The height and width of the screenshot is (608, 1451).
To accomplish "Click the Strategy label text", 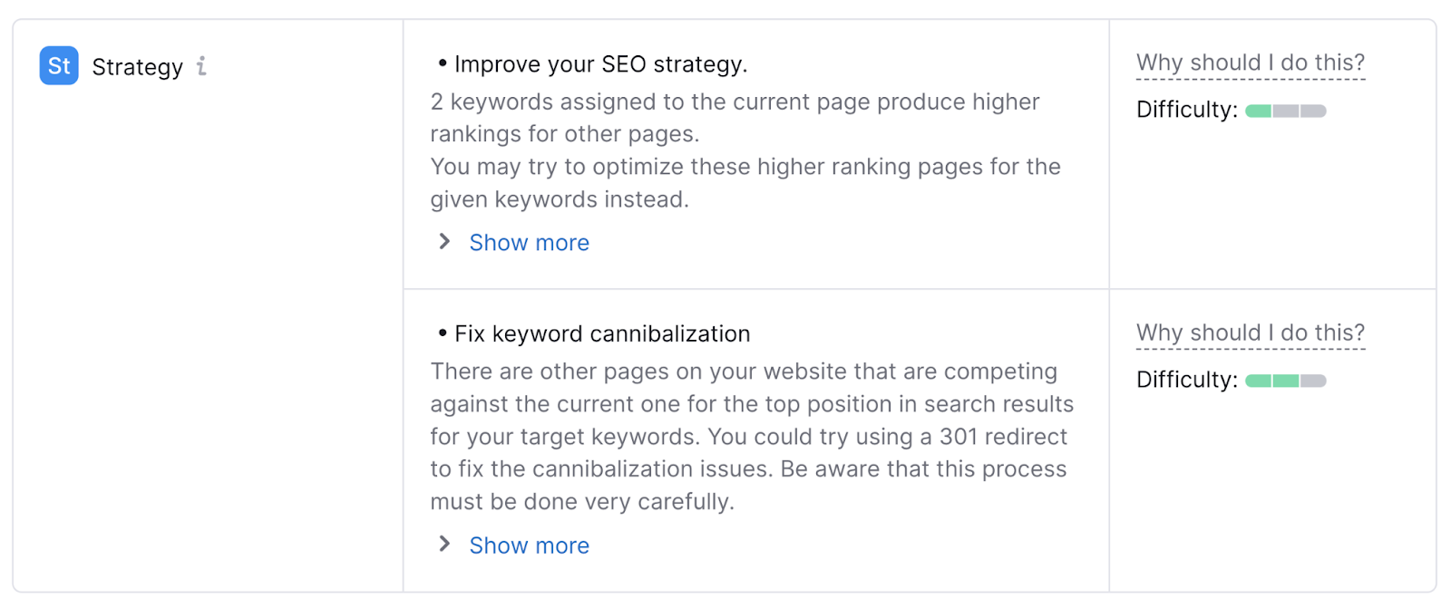I will [137, 66].
